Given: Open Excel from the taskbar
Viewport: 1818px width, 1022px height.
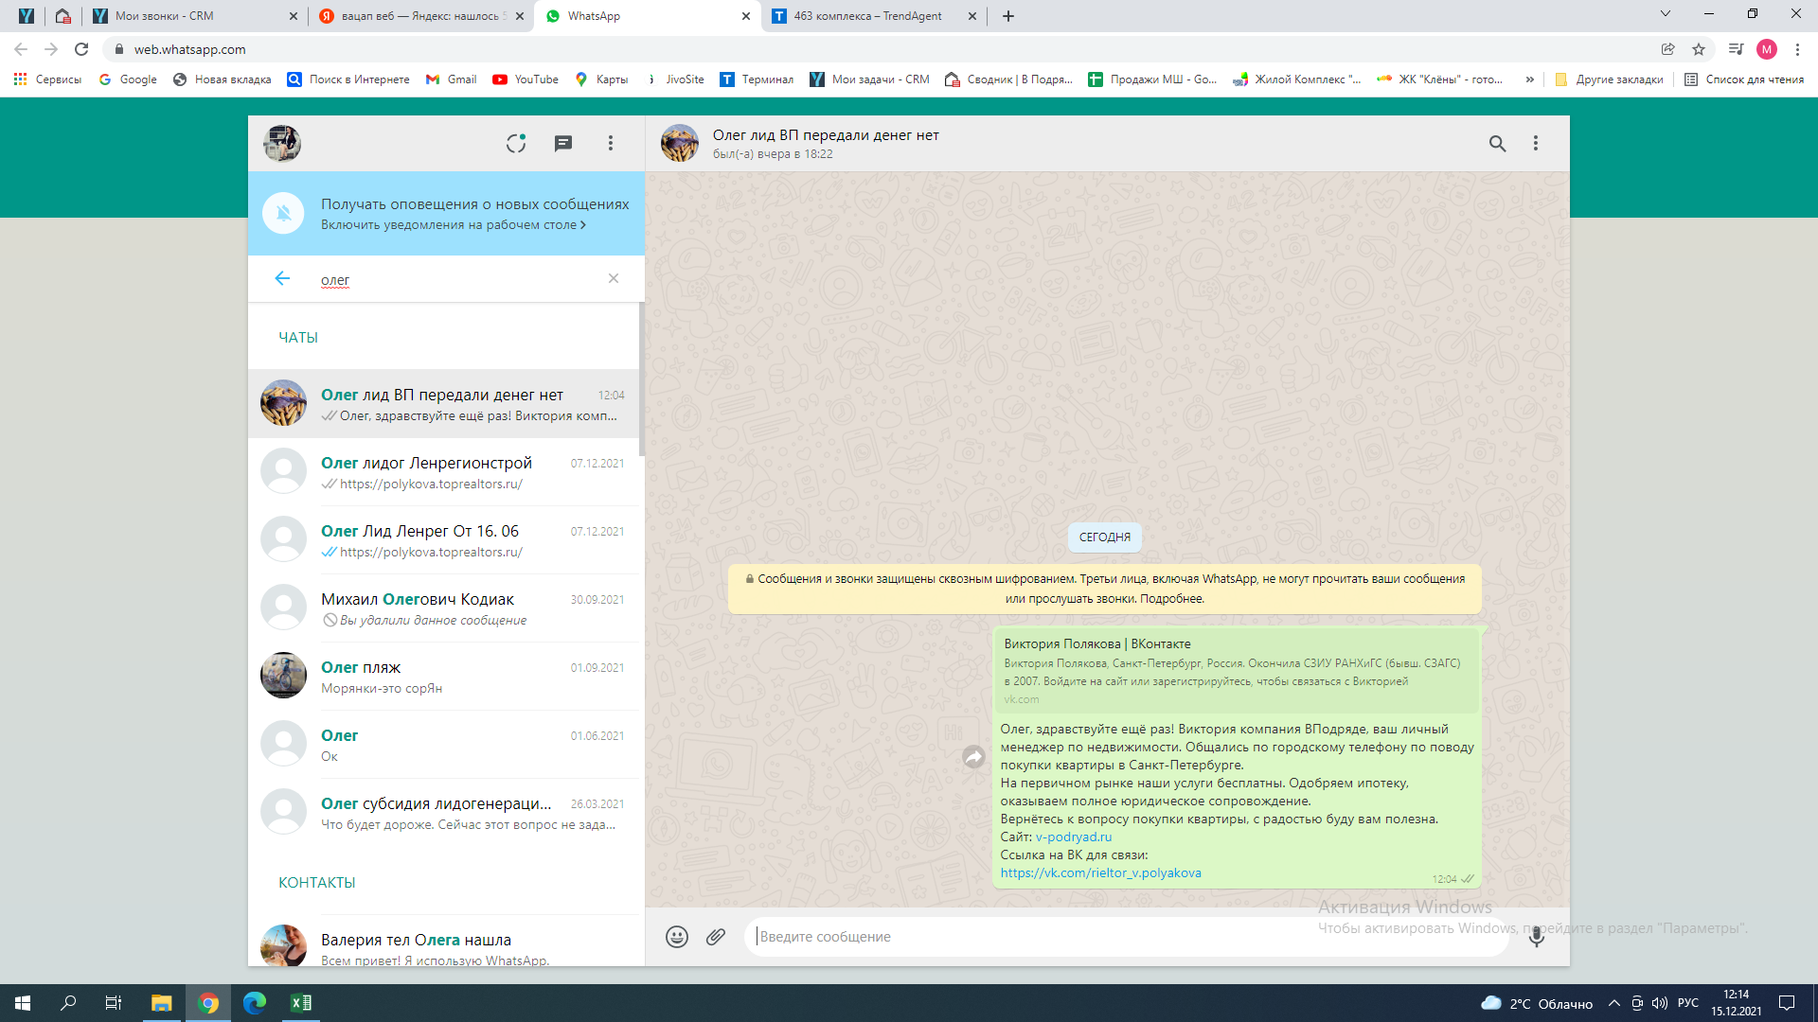Looking at the screenshot, I should tap(300, 1003).
